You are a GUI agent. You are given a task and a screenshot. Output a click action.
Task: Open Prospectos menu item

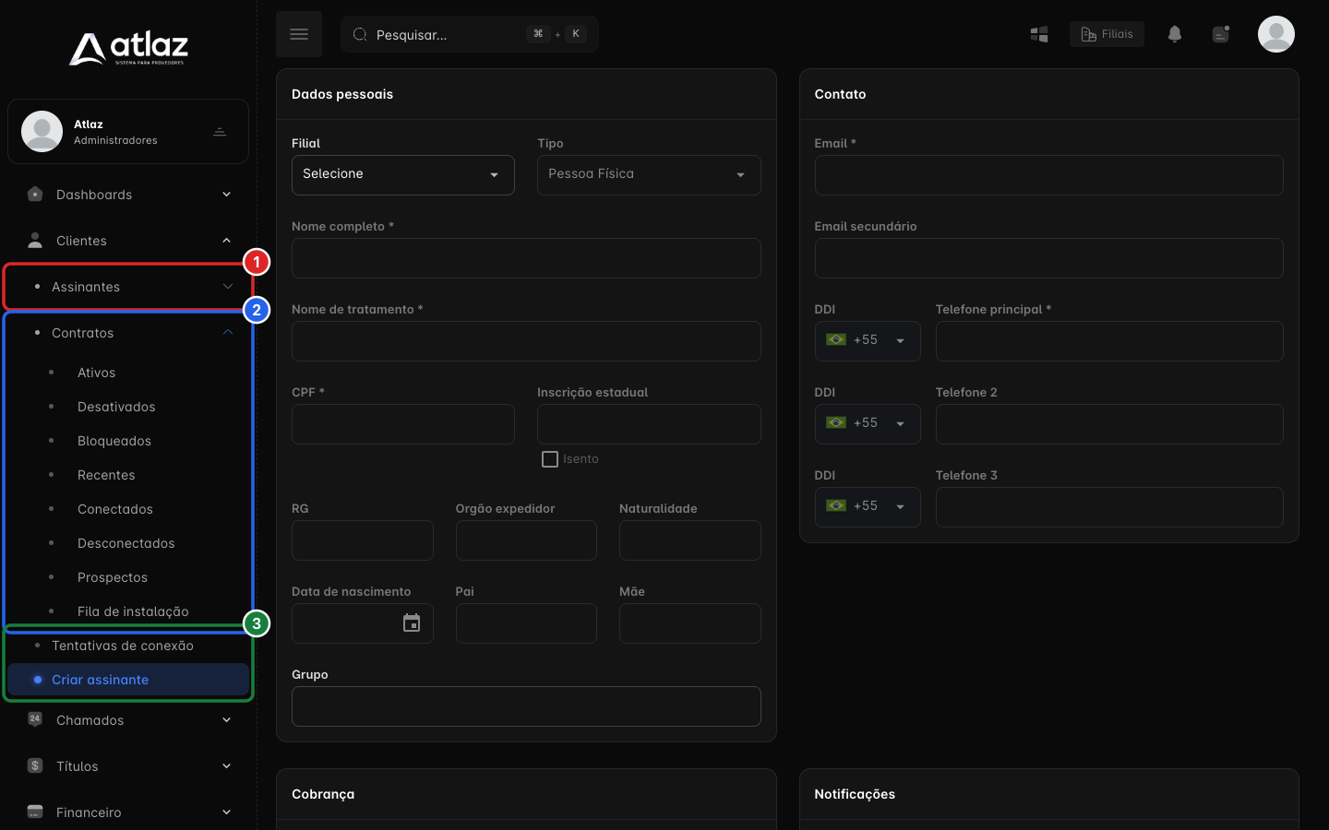pyautogui.click(x=113, y=577)
